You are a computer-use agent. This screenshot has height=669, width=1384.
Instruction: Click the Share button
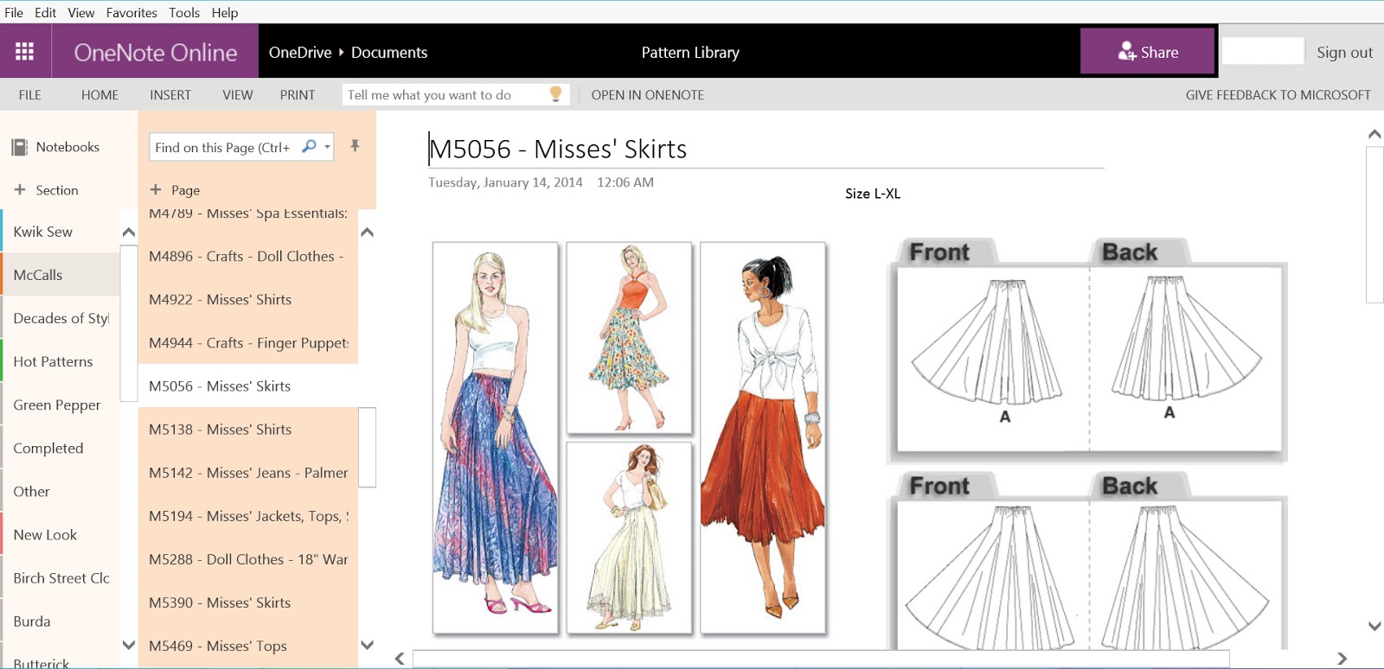click(1147, 51)
